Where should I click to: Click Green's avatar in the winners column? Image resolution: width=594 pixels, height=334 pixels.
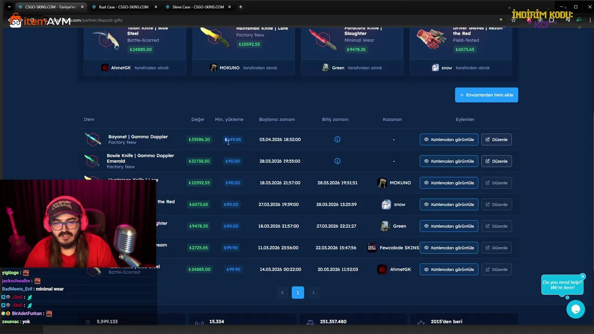point(385,226)
